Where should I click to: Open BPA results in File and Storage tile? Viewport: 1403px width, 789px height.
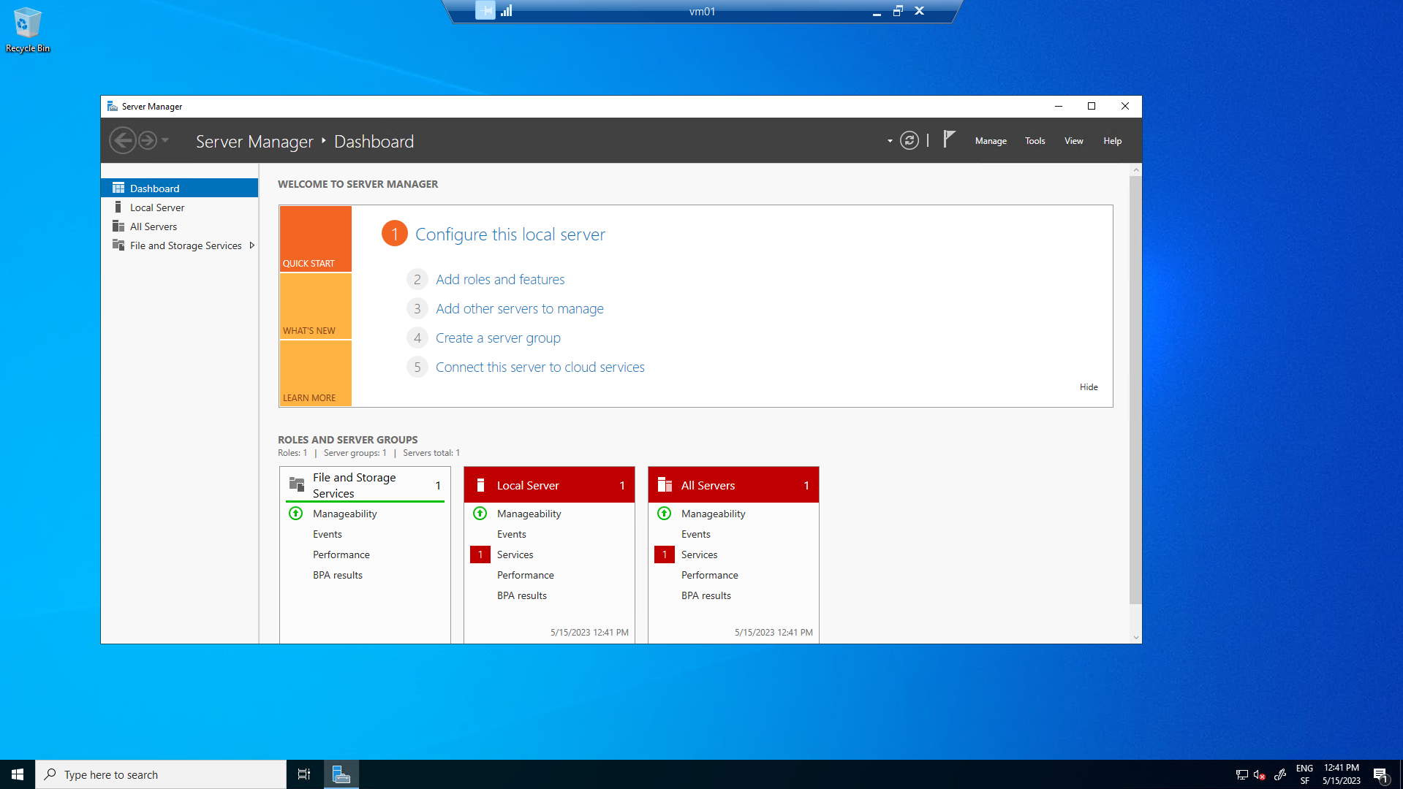[x=338, y=575]
